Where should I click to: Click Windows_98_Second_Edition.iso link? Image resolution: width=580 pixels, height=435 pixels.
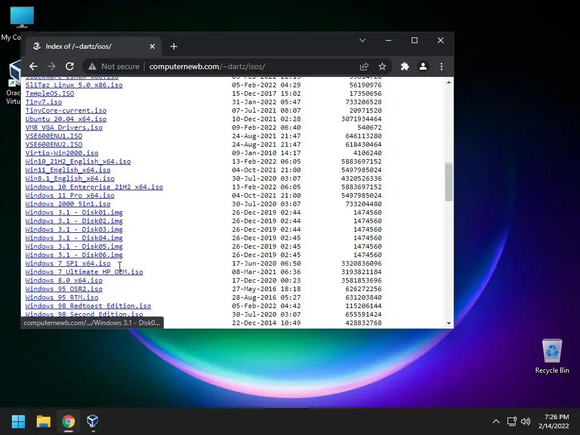point(84,314)
